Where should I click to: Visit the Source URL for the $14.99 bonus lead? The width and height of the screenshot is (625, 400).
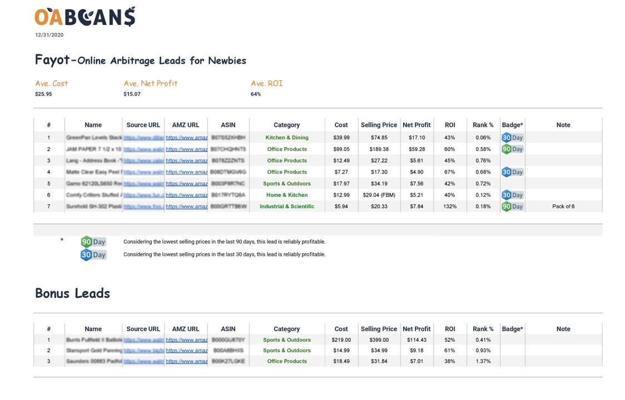point(143,351)
